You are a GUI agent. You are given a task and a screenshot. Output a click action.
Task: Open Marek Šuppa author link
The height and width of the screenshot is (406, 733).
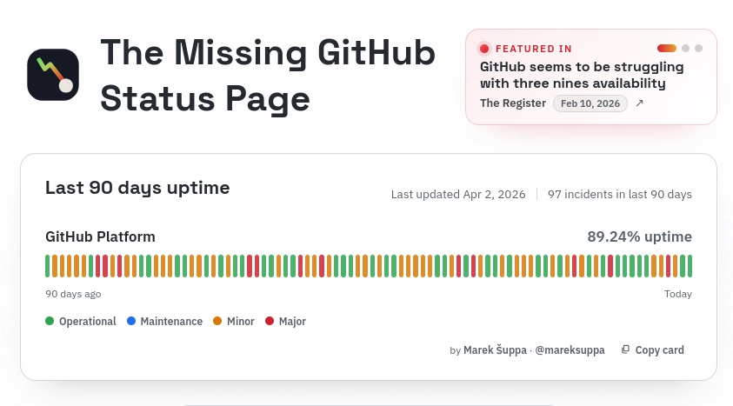[495, 350]
